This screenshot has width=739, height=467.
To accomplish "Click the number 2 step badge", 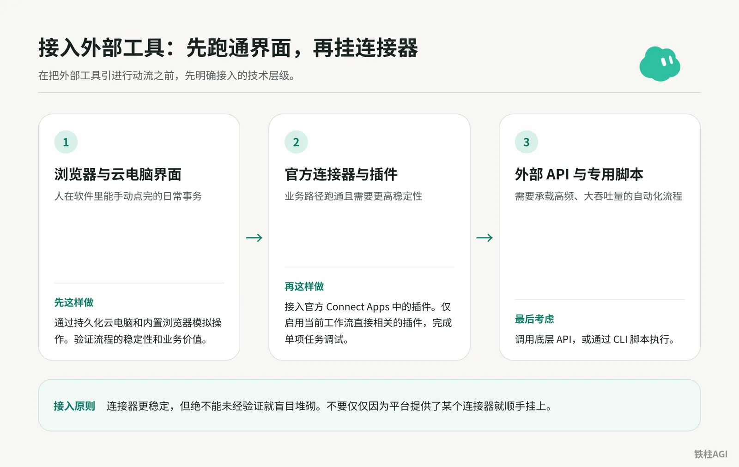I will [x=296, y=142].
